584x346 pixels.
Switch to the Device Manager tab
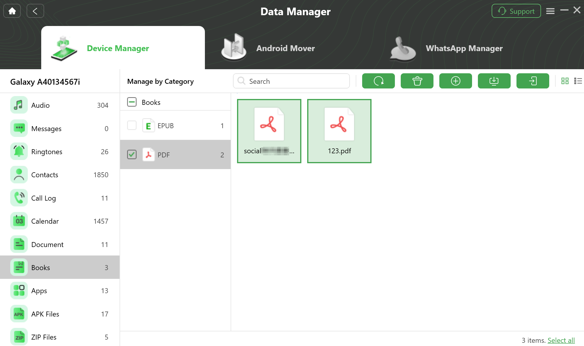click(x=123, y=48)
